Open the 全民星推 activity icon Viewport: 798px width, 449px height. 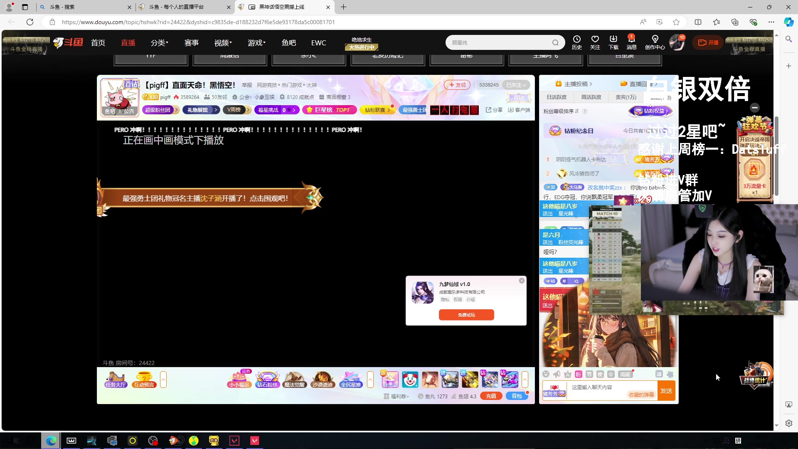click(x=351, y=379)
